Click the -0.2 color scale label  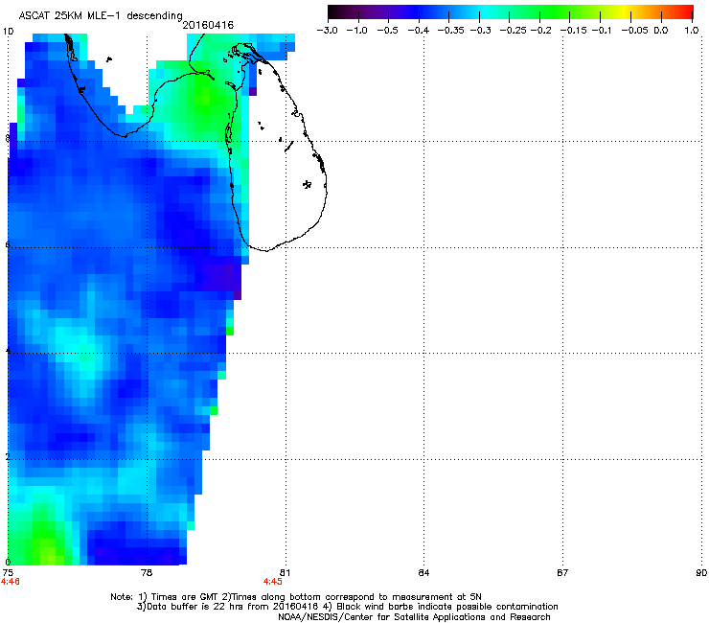540,31
